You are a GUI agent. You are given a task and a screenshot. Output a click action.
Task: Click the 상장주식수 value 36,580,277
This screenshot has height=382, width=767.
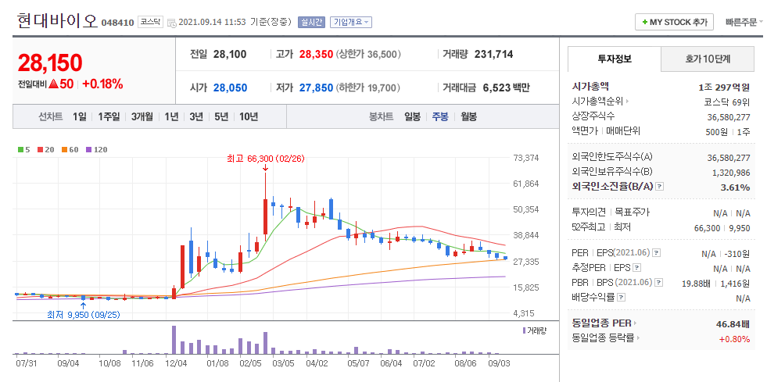pyautogui.click(x=729, y=117)
